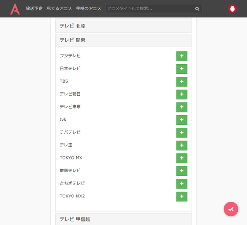Viewport: 247px width, 225px height.
Task: Open 放送予定 in navigation bar
Action: [x=34, y=8]
